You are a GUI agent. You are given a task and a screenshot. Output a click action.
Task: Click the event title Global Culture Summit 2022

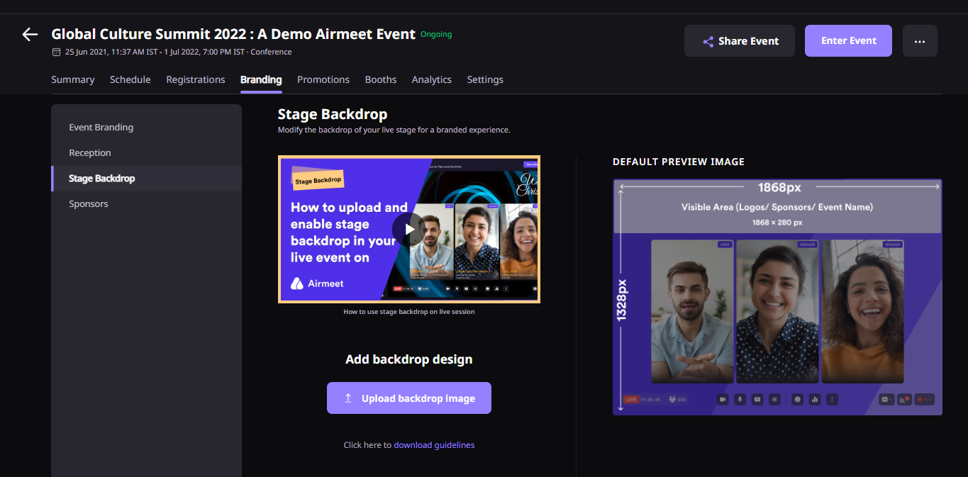coord(233,34)
